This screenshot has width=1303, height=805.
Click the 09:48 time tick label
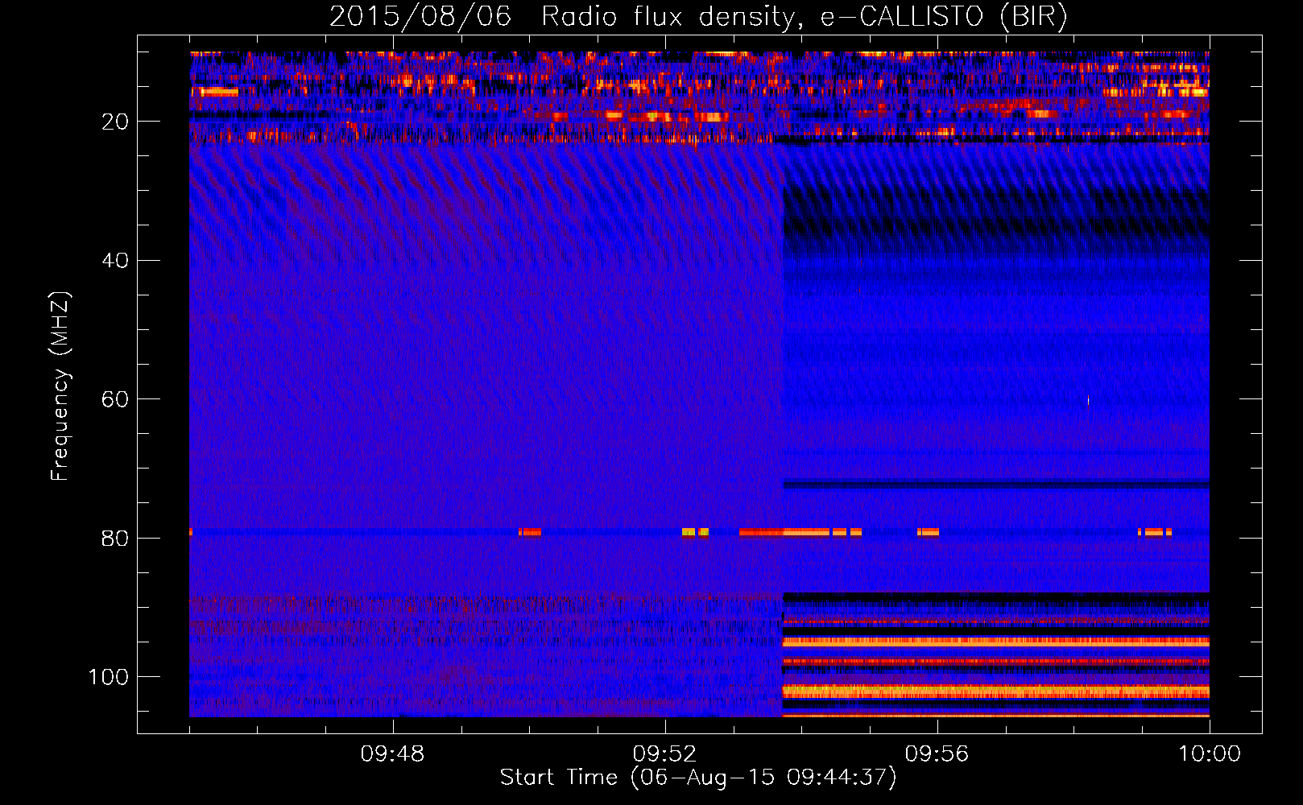click(392, 754)
